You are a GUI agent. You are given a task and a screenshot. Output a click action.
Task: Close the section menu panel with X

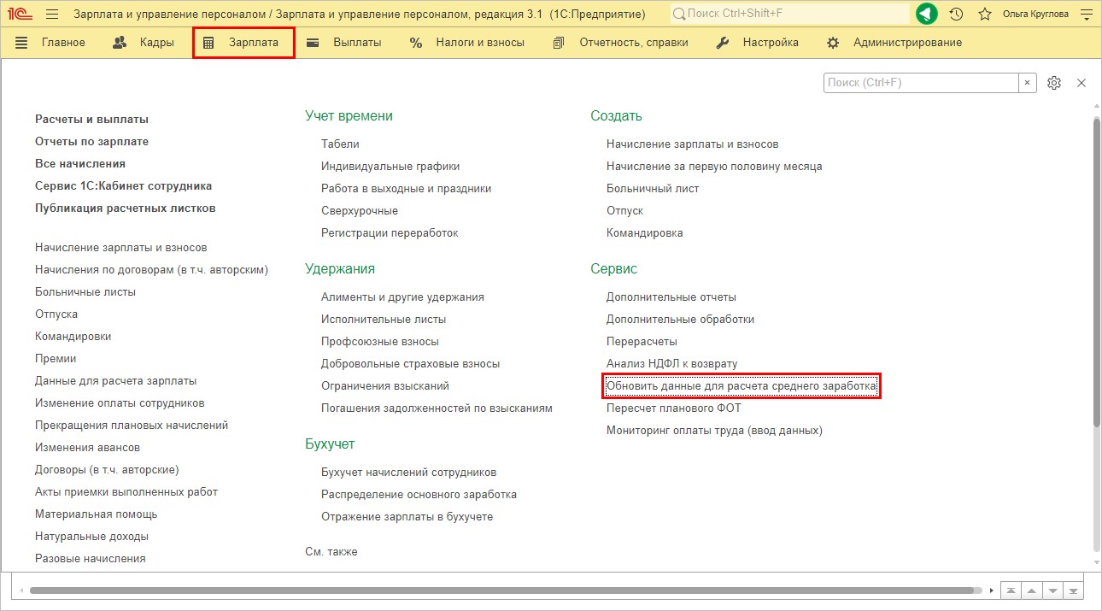coord(1081,83)
